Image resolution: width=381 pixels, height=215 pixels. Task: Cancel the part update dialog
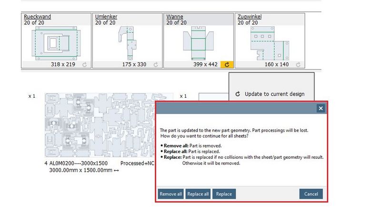[311, 194]
